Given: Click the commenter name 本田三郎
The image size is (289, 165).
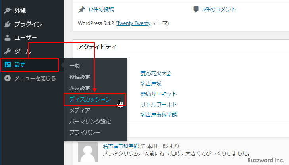Looking at the screenshot, I should pyautogui.click(x=157, y=146).
